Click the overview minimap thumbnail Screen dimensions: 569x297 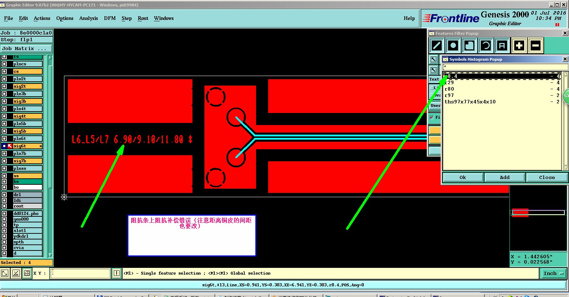(538, 213)
